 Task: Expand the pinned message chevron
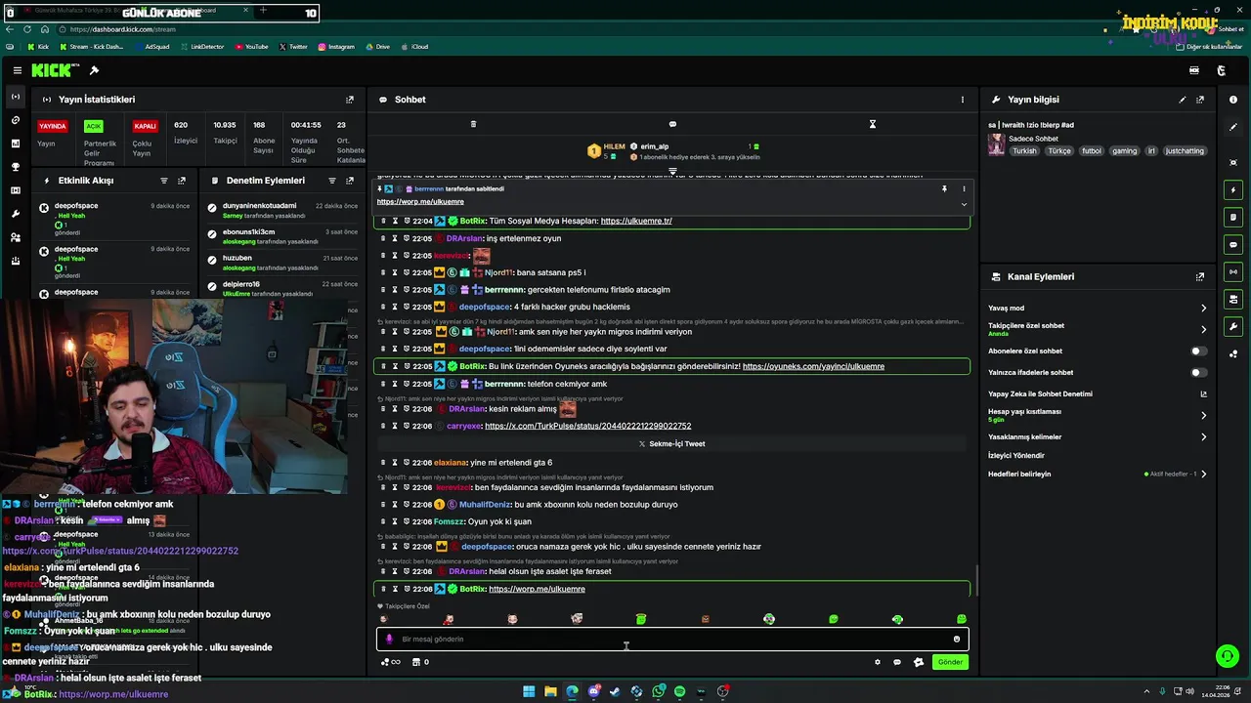pos(964,204)
